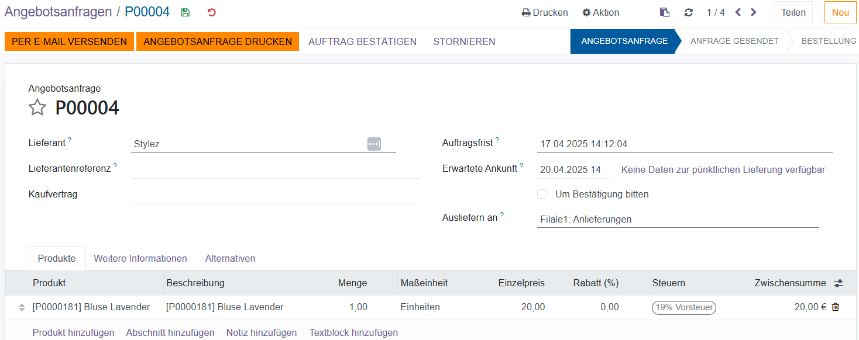859x340 pixels.
Task: Switch to the Weitere Informationen tab
Action: (140, 258)
